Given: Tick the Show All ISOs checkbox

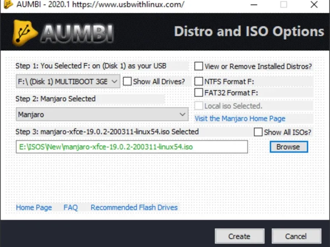Looking at the screenshot, I should (x=258, y=132).
